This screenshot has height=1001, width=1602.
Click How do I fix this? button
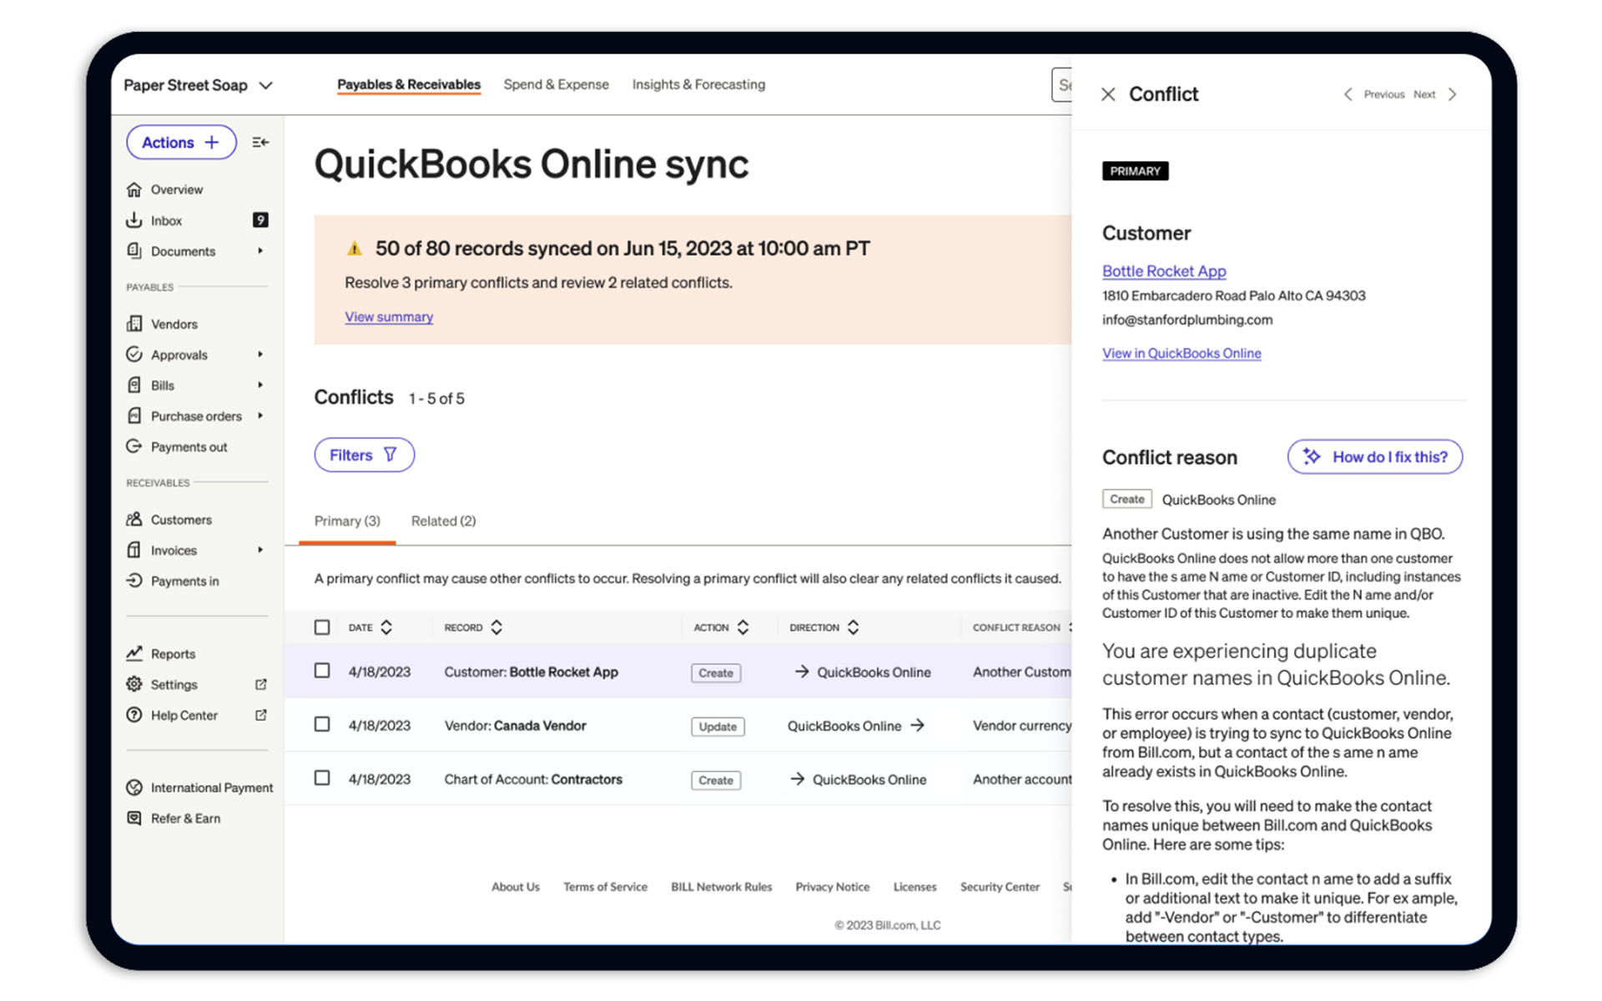[1374, 457]
